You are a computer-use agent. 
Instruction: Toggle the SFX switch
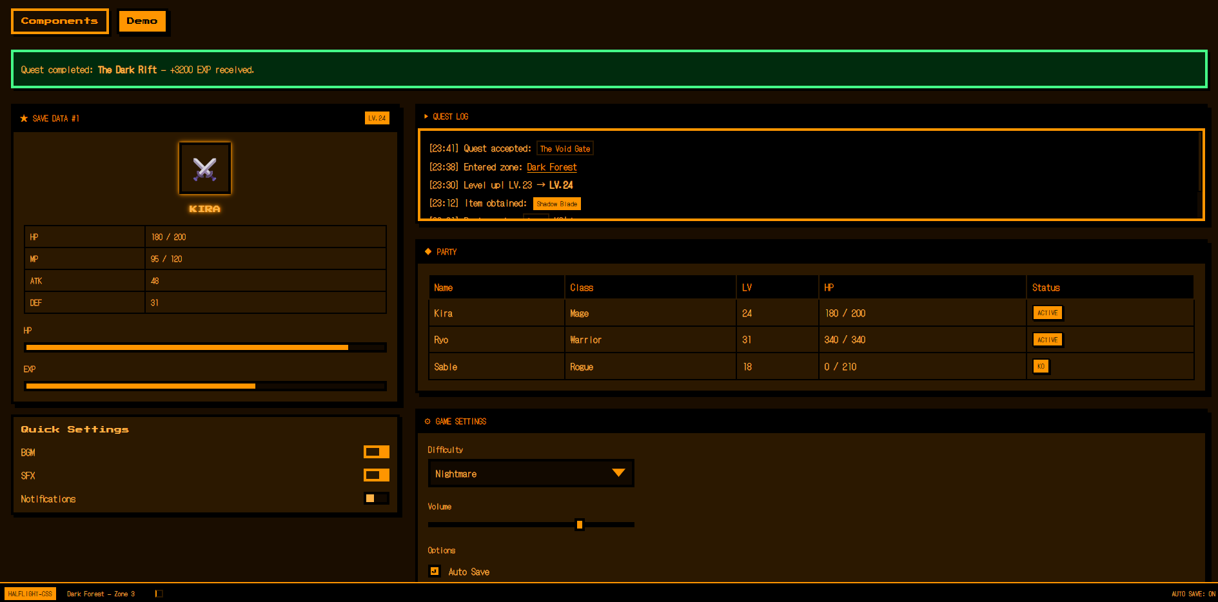377,475
